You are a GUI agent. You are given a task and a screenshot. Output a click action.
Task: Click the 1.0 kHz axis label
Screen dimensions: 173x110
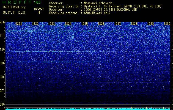2,50
